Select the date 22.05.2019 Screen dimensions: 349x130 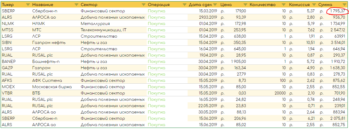tap(208, 106)
